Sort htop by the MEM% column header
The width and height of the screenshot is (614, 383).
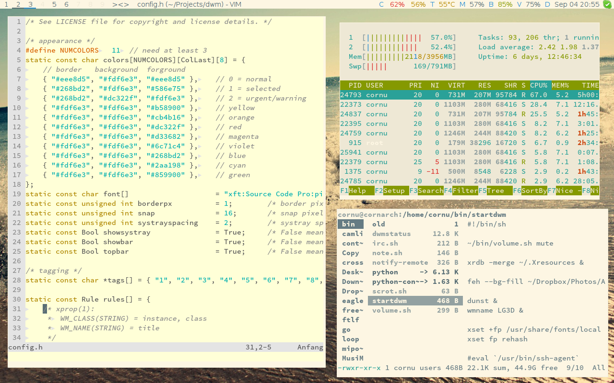coord(560,85)
